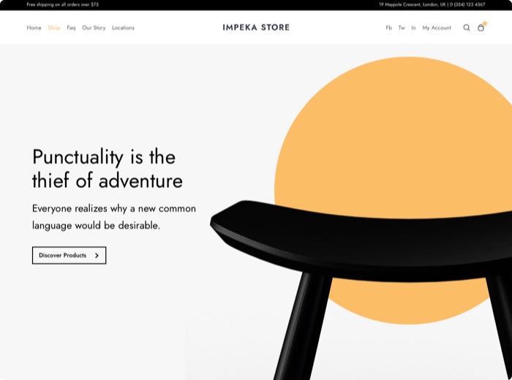Open the Locations menu item

tap(123, 28)
